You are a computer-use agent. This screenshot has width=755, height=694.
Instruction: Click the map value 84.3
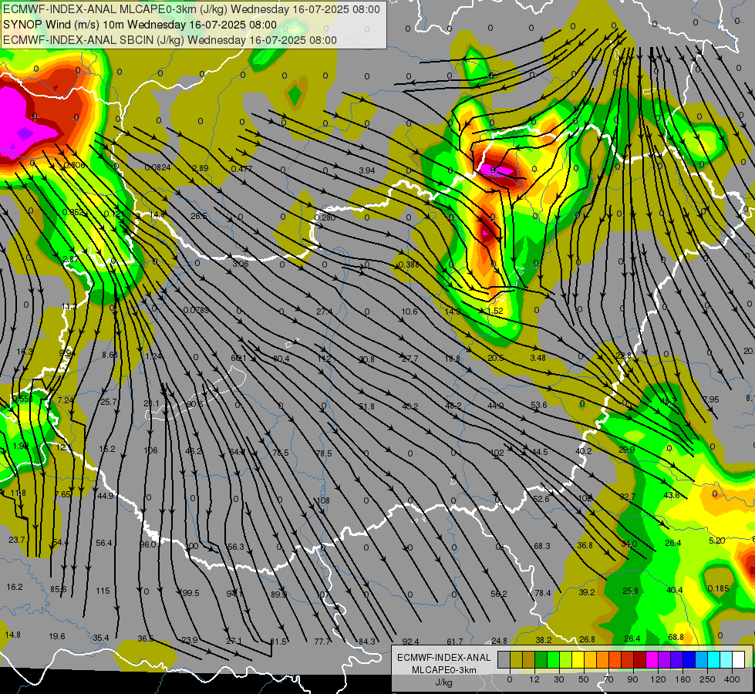(x=367, y=642)
